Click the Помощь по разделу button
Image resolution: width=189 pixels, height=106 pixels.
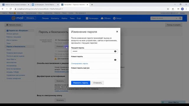(174, 25)
